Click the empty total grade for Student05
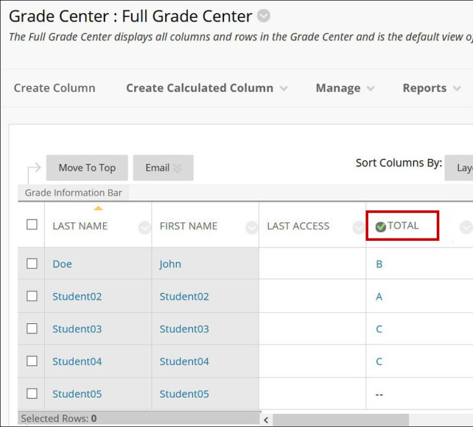 click(x=379, y=395)
